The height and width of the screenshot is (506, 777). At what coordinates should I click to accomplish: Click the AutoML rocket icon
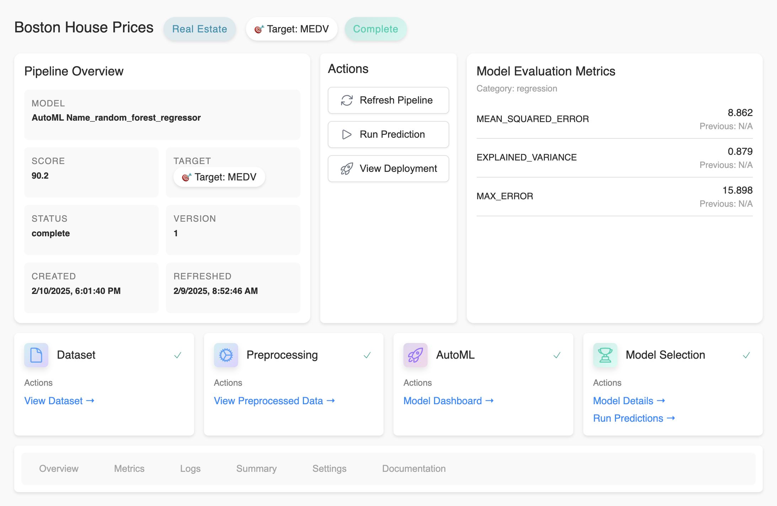click(x=416, y=355)
